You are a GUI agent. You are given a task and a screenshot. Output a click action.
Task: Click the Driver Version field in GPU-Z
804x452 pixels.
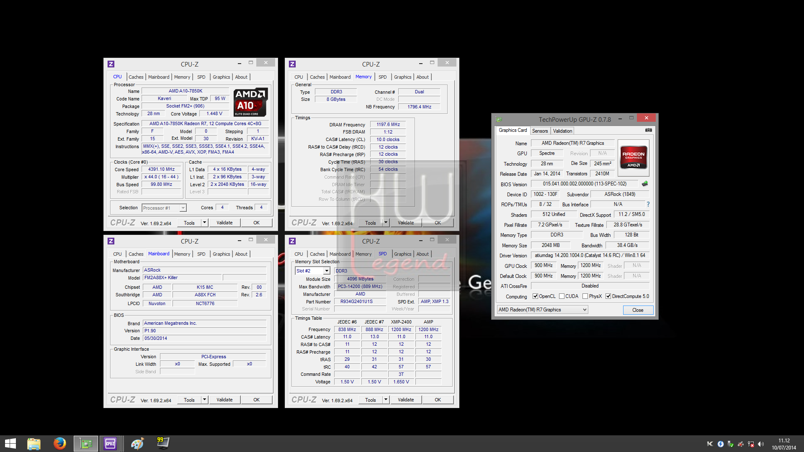590,255
